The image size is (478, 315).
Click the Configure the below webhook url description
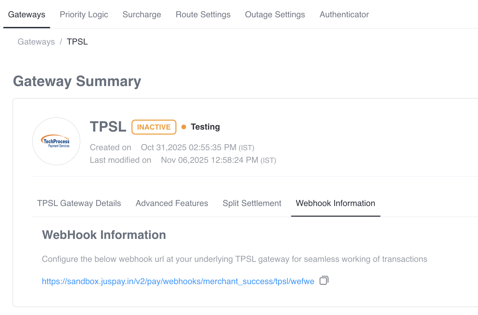(235, 259)
